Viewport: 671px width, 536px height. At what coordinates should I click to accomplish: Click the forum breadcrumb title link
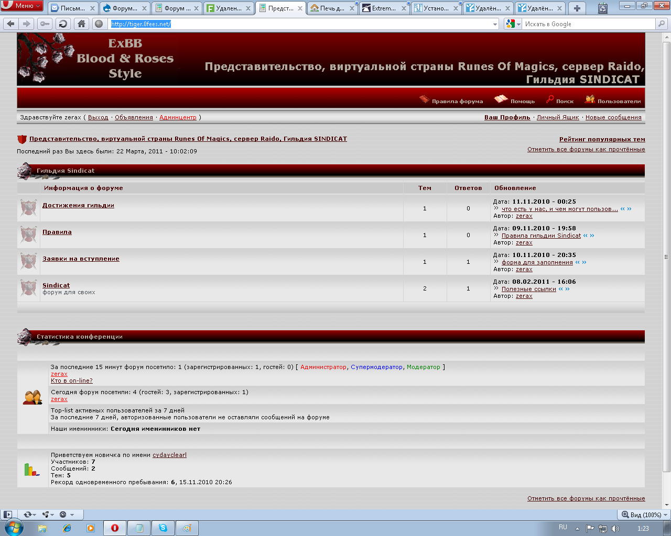(188, 139)
